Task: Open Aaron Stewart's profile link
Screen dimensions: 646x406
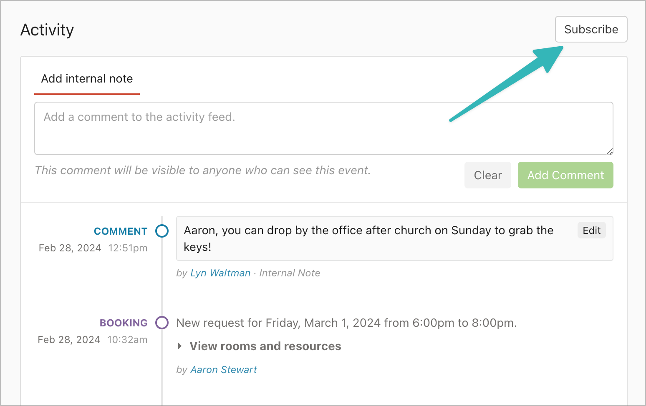Action: [224, 370]
